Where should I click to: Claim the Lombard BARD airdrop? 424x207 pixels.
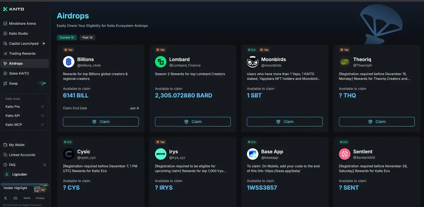(193, 121)
